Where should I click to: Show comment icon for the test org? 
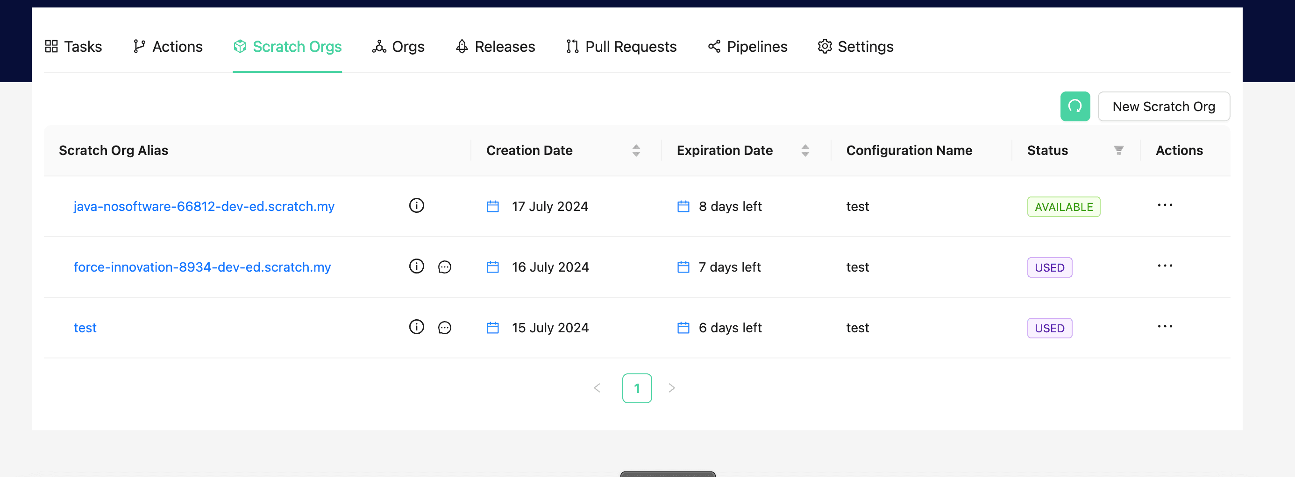tap(444, 328)
